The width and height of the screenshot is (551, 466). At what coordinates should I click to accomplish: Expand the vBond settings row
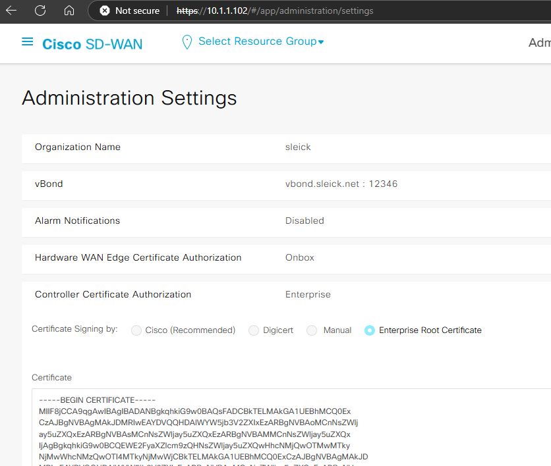coord(49,184)
